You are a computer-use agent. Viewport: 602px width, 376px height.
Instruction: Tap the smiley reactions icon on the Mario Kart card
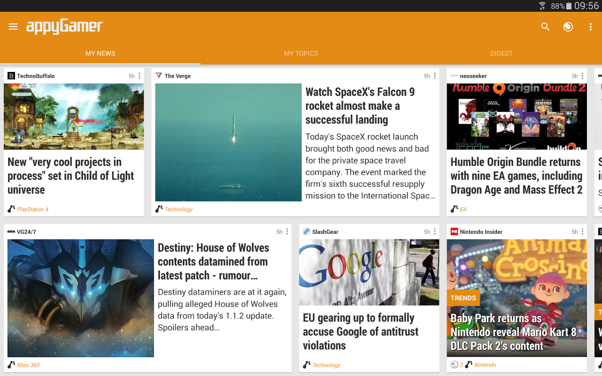(x=454, y=365)
